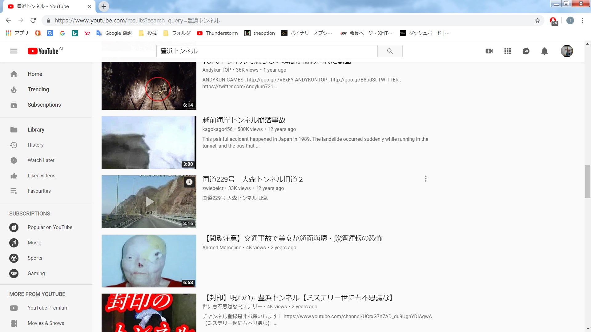Select the Library sidebar menu item
The width and height of the screenshot is (591, 332).
[36, 129]
